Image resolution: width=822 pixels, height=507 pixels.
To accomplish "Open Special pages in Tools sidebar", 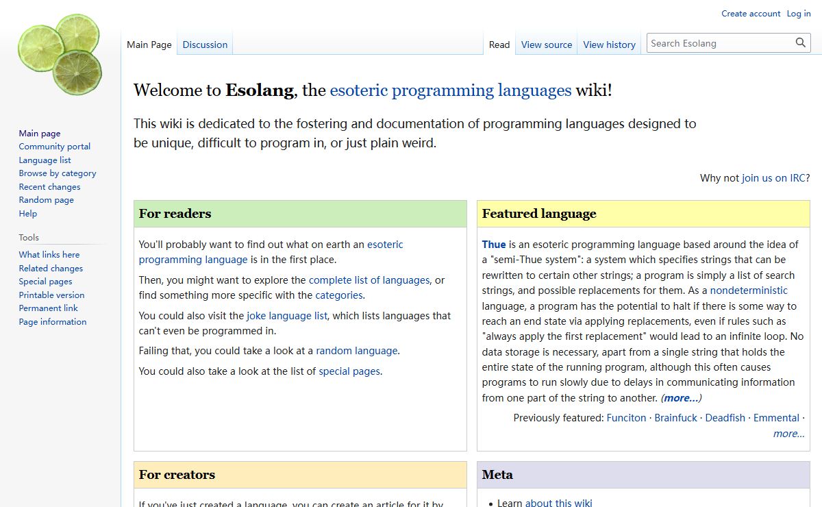I will pyautogui.click(x=45, y=282).
